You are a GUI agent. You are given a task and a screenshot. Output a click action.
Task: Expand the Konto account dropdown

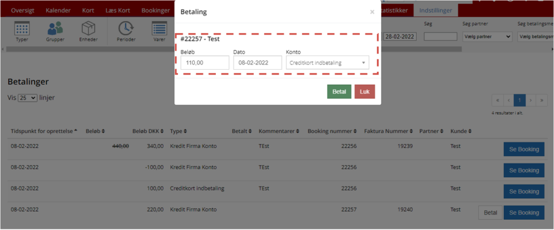327,63
